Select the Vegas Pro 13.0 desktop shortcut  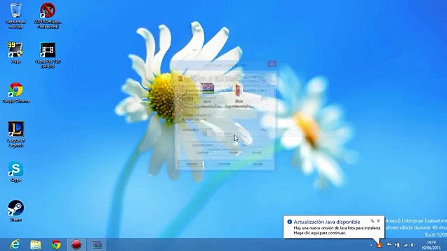pos(48,55)
